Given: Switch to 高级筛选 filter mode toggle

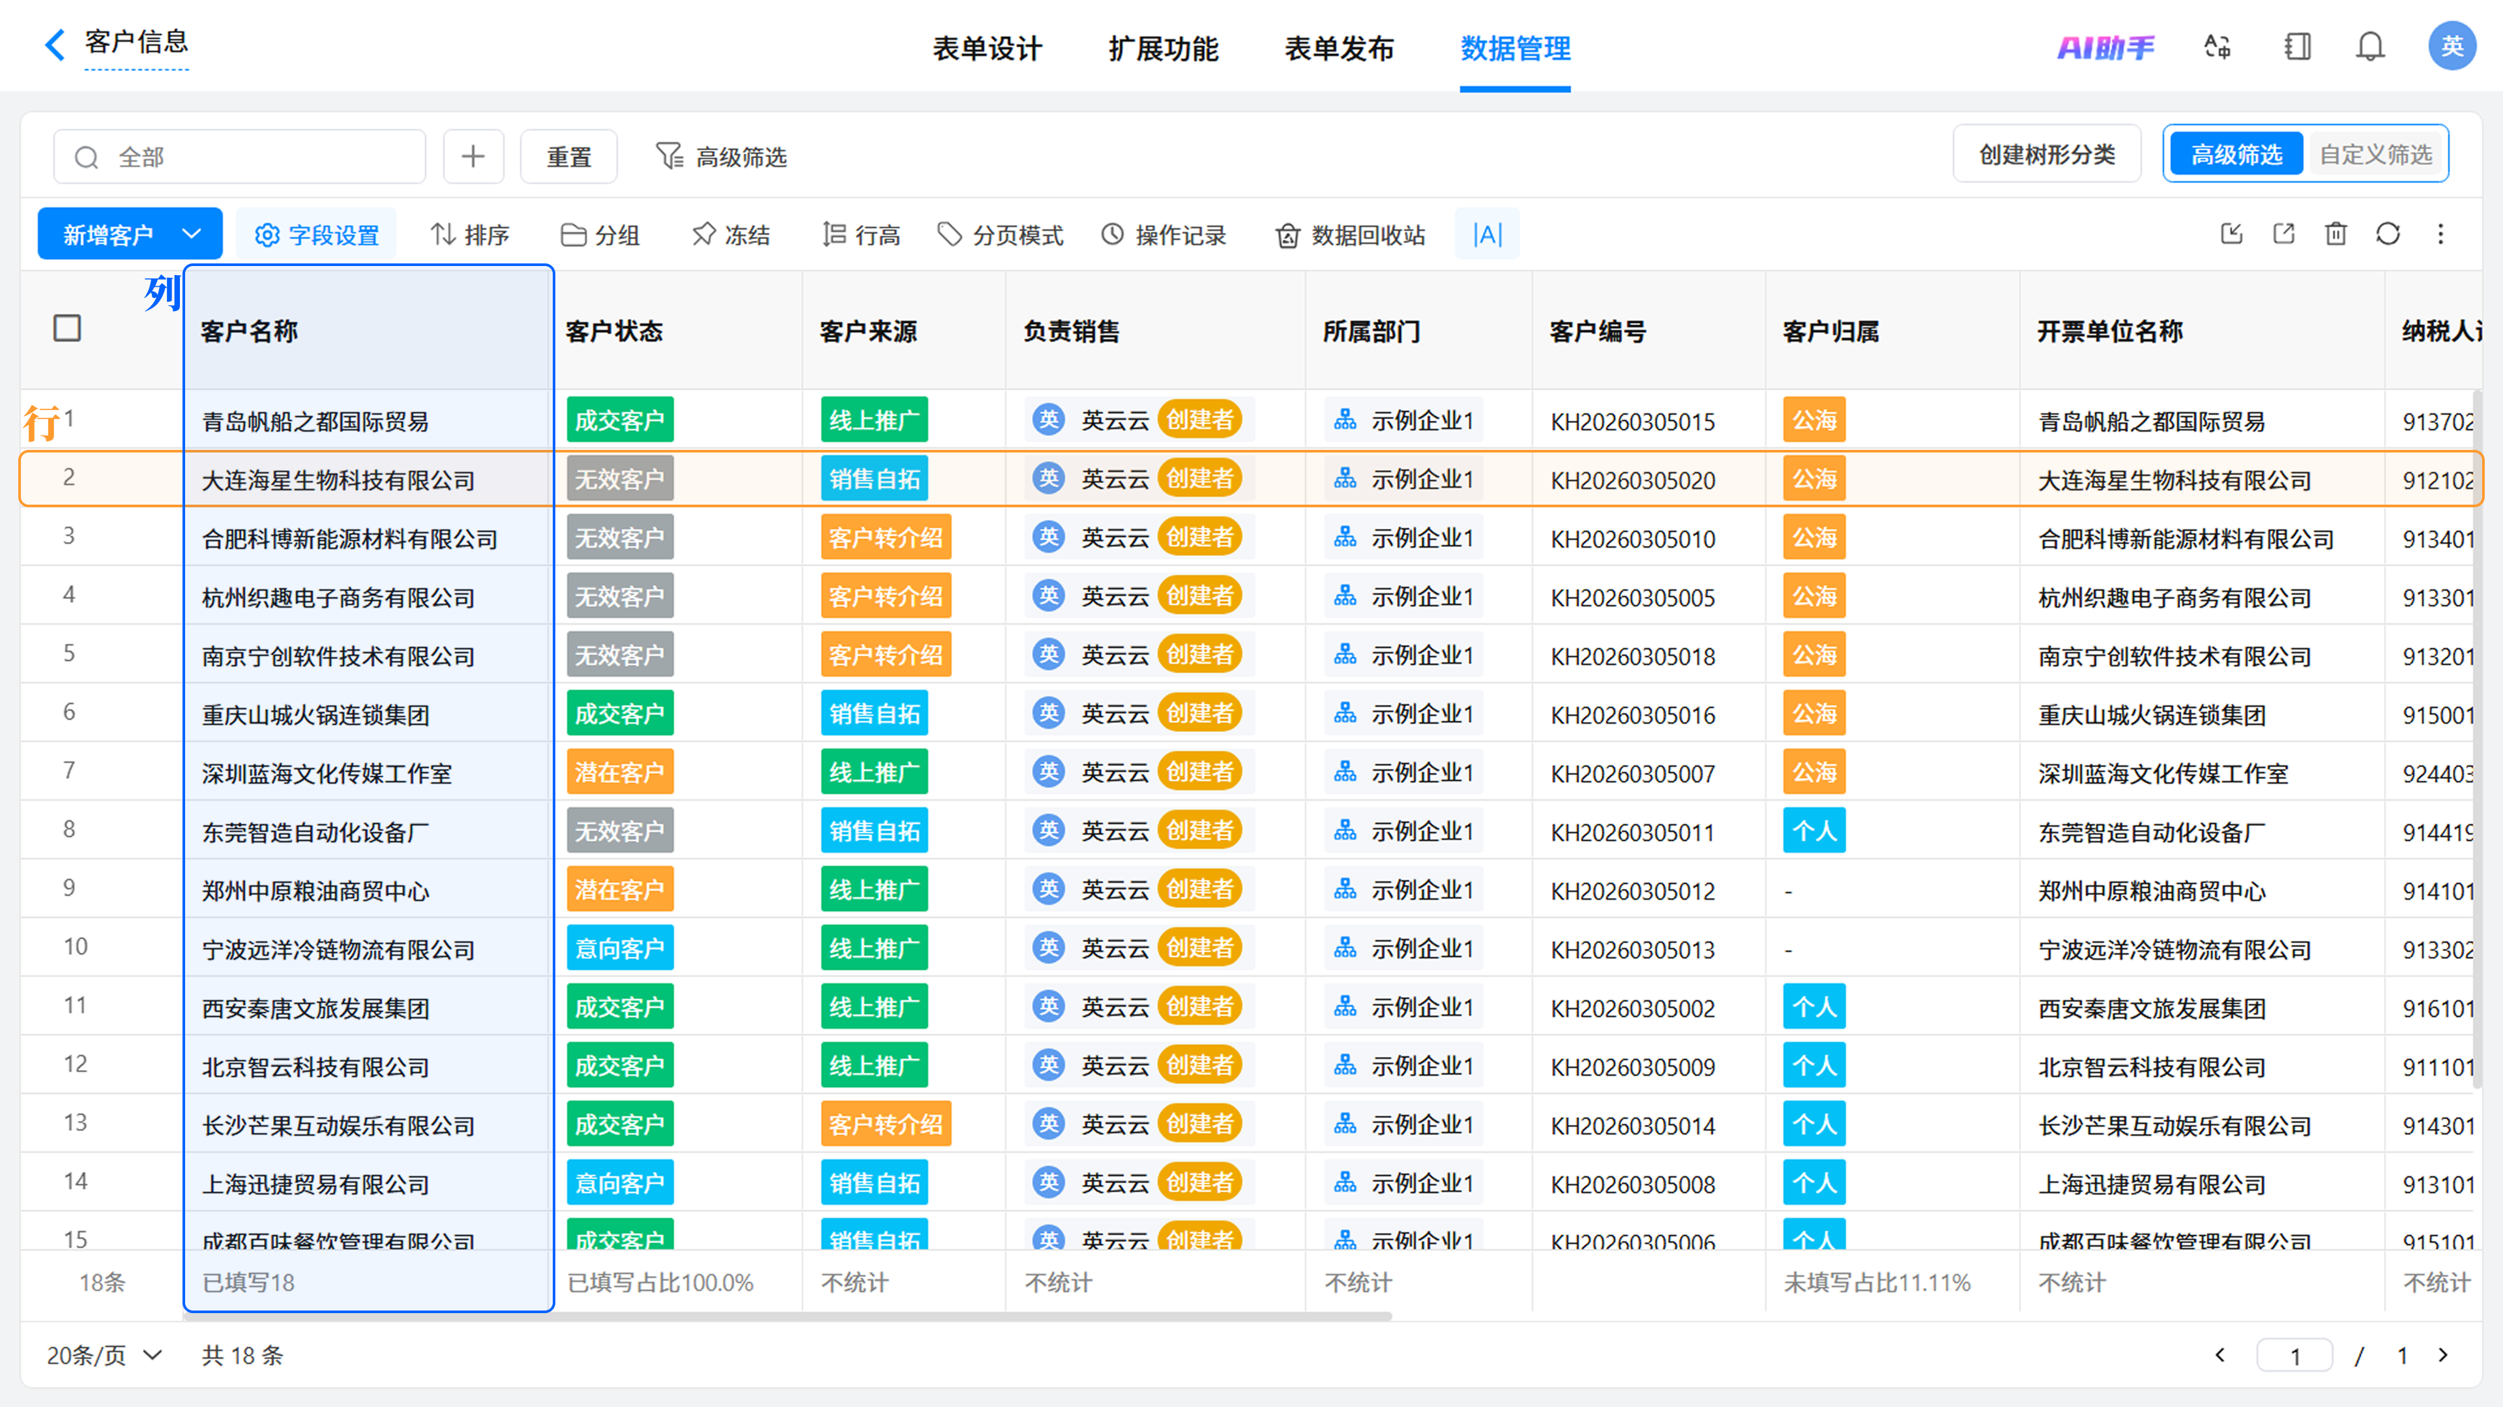Looking at the screenshot, I should (x=2236, y=153).
